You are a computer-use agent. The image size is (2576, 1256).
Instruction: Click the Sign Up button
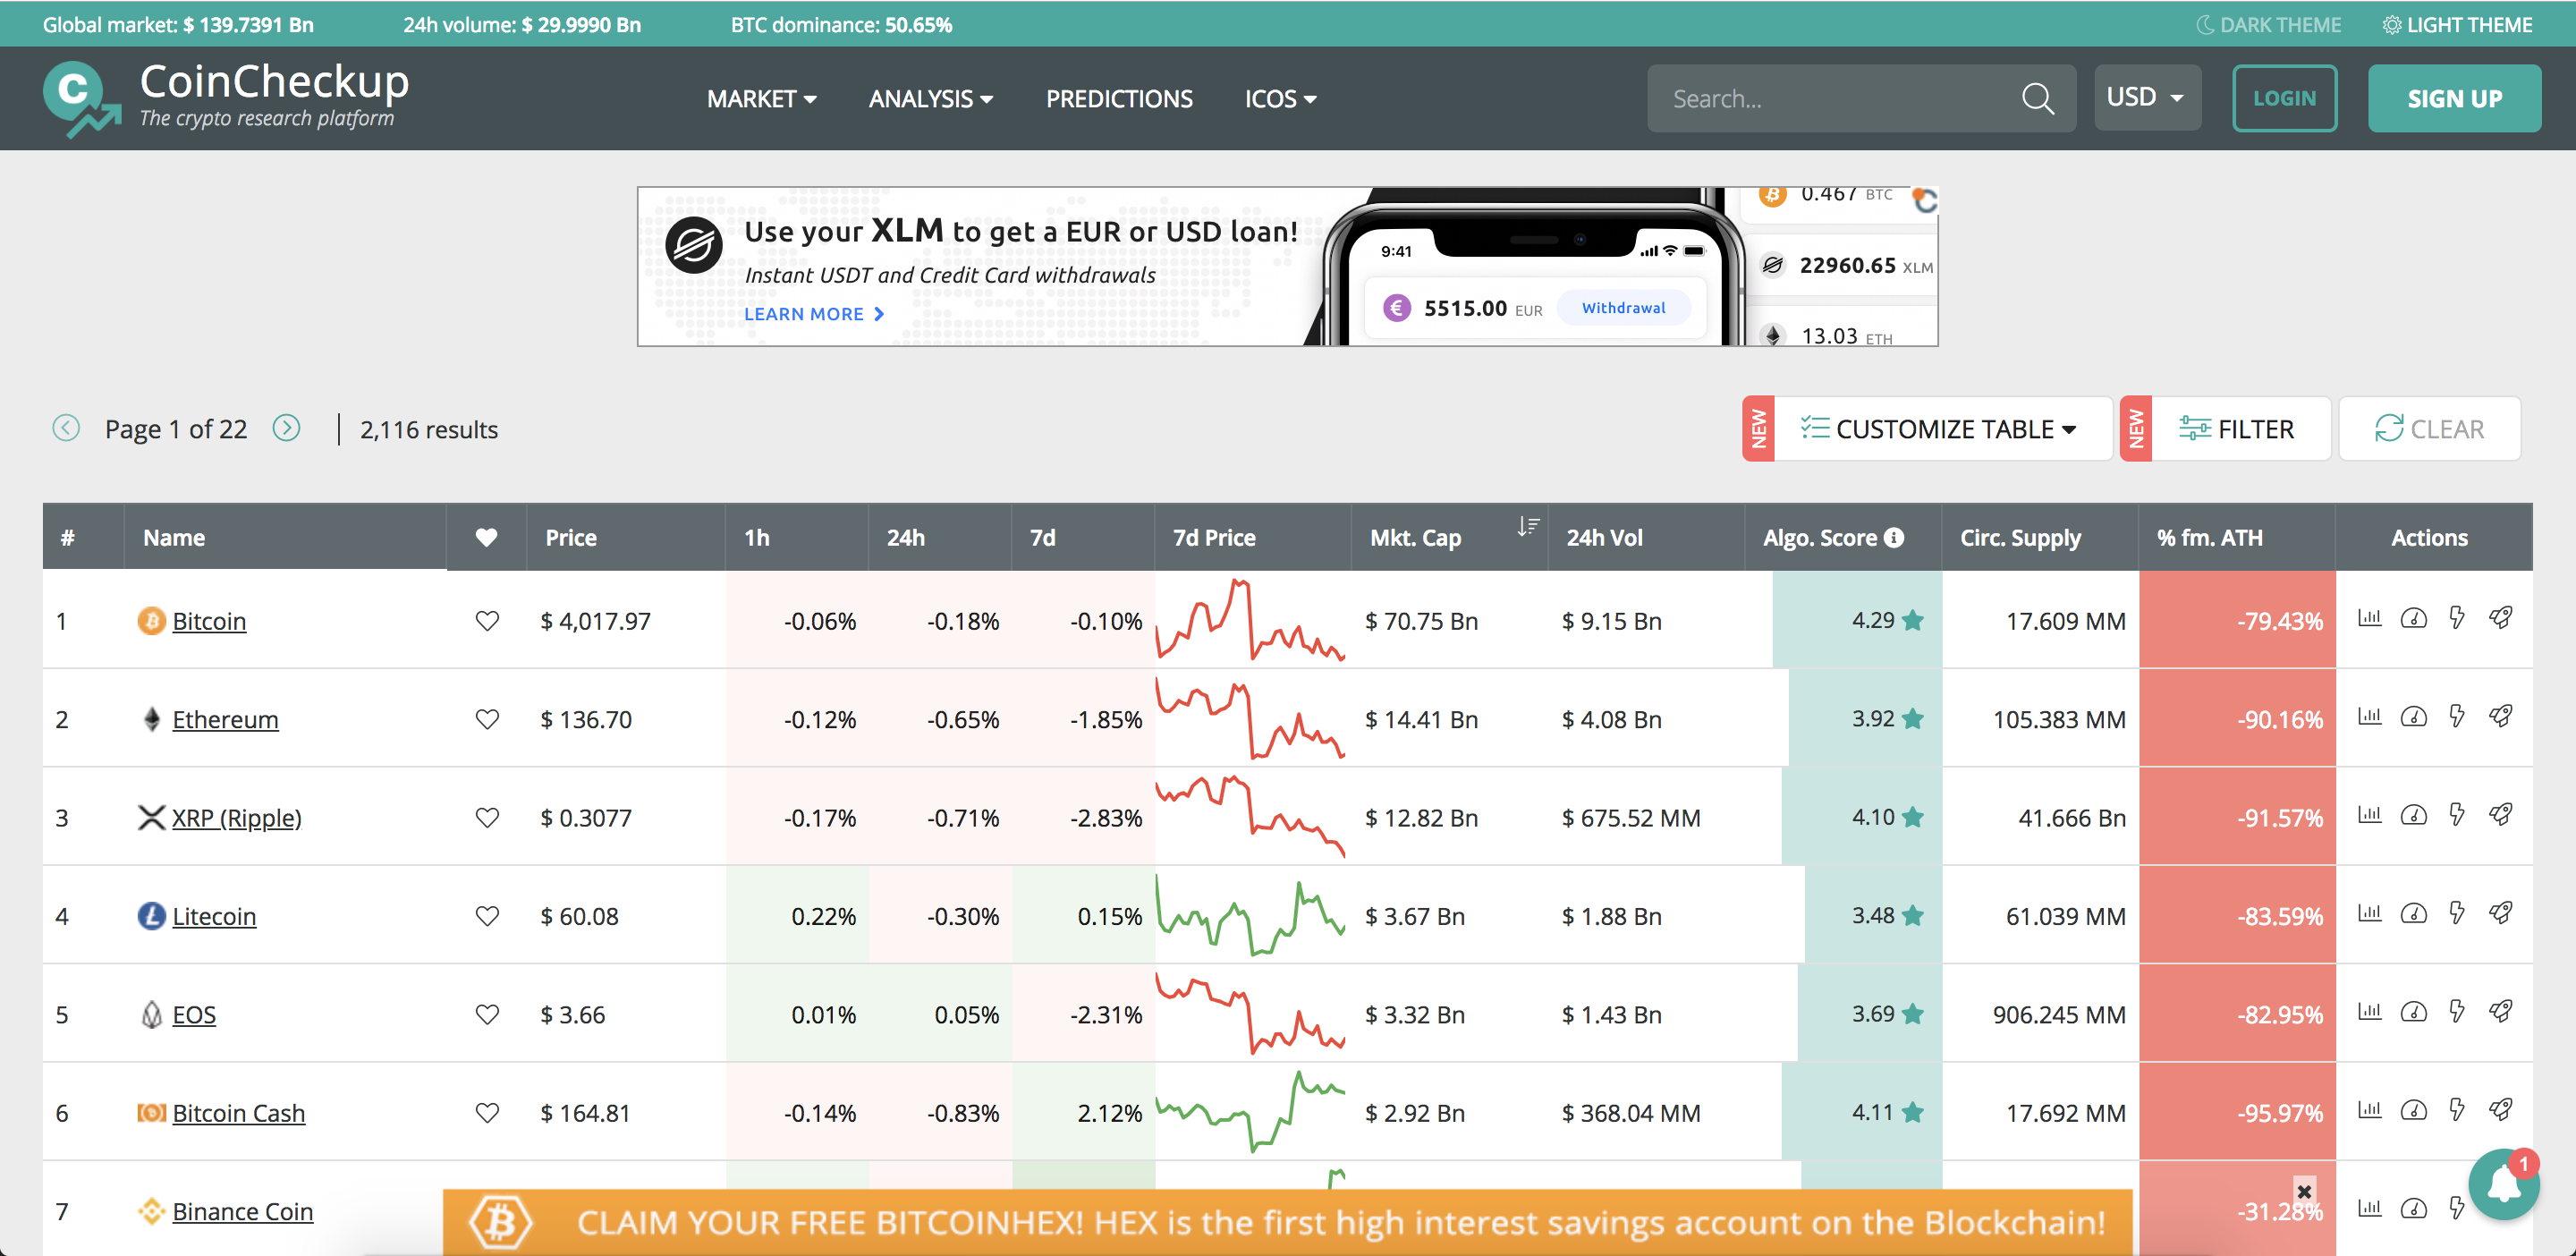[2455, 98]
